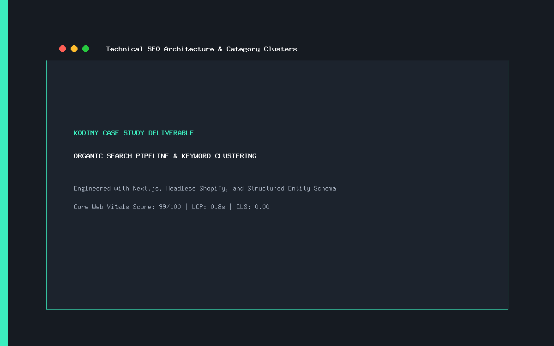554x346 pixels.
Task: Select 'KODIMY CASE STUDY DELIVERABLE' heading
Action: tap(134, 133)
